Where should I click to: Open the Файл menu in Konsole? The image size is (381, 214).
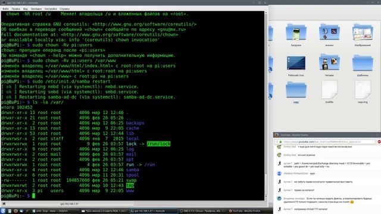(x=5, y=9)
